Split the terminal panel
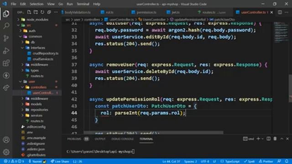The width and height of the screenshot is (292, 164). point(268,138)
